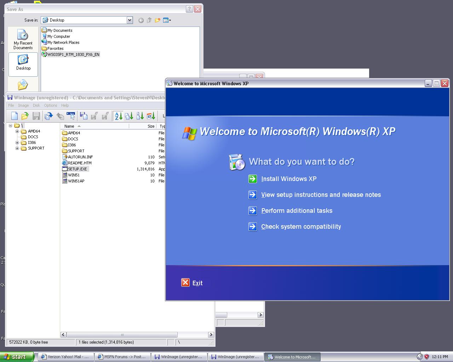Open WinImage File menu
Image resolution: width=453 pixels, height=362 pixels.
coord(11,105)
